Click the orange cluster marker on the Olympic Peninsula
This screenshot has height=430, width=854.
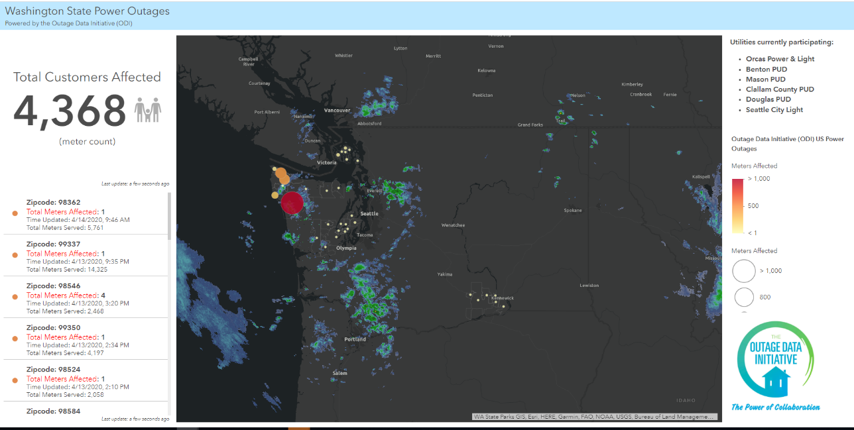pos(281,174)
